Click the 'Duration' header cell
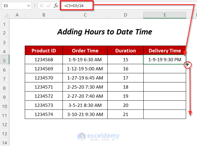Viewport: 197px width, 146px height. pyautogui.click(x=125, y=50)
